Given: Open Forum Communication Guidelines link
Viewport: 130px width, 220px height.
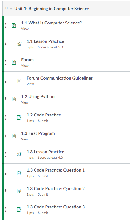Looking at the screenshot, I should [60, 78].
